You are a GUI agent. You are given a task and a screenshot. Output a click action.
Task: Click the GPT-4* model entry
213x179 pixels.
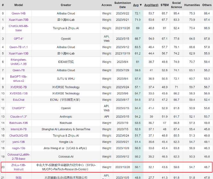coord(18,38)
